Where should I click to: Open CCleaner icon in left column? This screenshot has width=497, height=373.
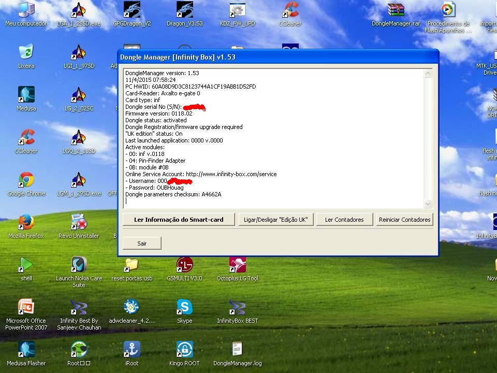point(26,141)
